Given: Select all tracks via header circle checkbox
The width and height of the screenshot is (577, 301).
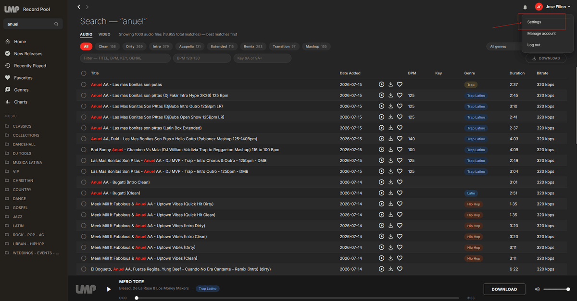Looking at the screenshot, I should pos(84,73).
